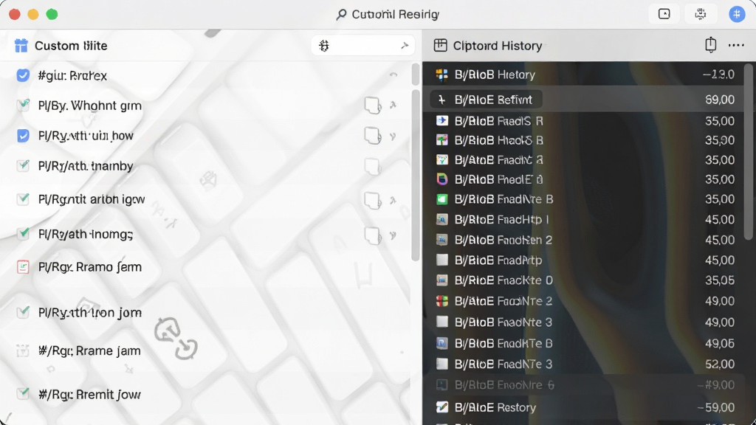Viewport: 756px width, 425px height.
Task: Select the B//BIoE Restory entry
Action: (x=583, y=407)
